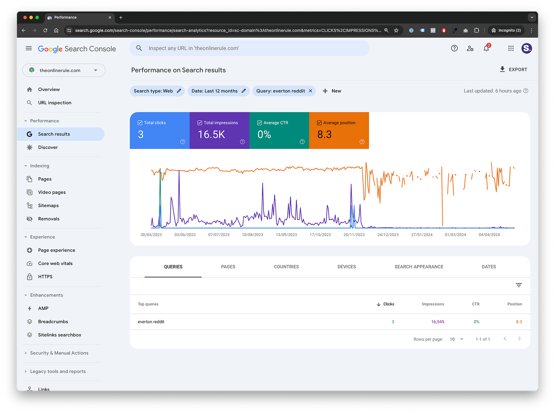Remove the Query: everton reddit filter
Image resolution: width=555 pixels, height=413 pixels.
pyautogui.click(x=310, y=91)
